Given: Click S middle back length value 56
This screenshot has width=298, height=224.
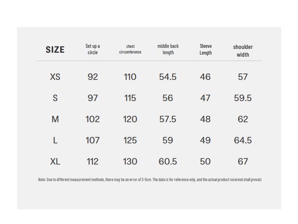Looking at the screenshot, I should (x=168, y=98).
